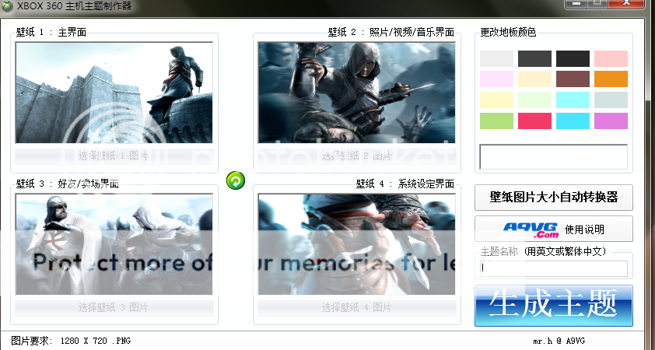Image resolution: width=655 pixels, height=350 pixels.
Task: Open A9VG.com usage instructions button
Action: click(553, 229)
